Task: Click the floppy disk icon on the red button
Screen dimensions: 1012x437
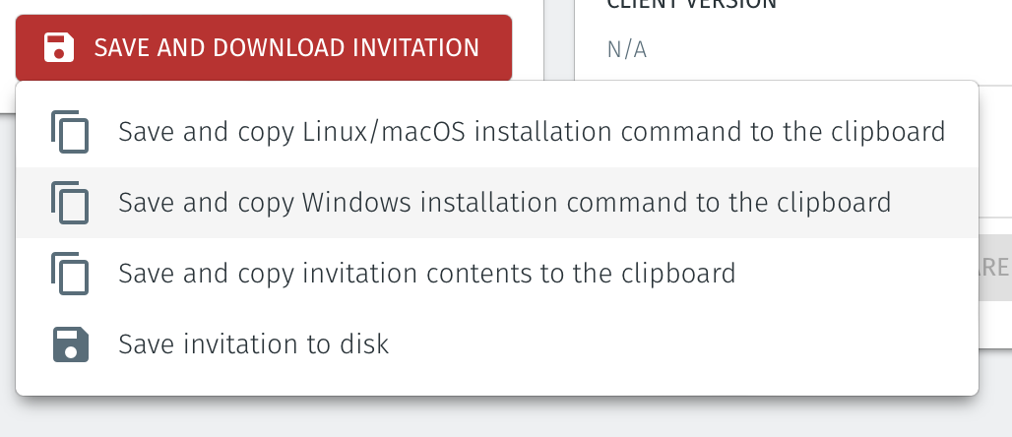Action: point(59,47)
